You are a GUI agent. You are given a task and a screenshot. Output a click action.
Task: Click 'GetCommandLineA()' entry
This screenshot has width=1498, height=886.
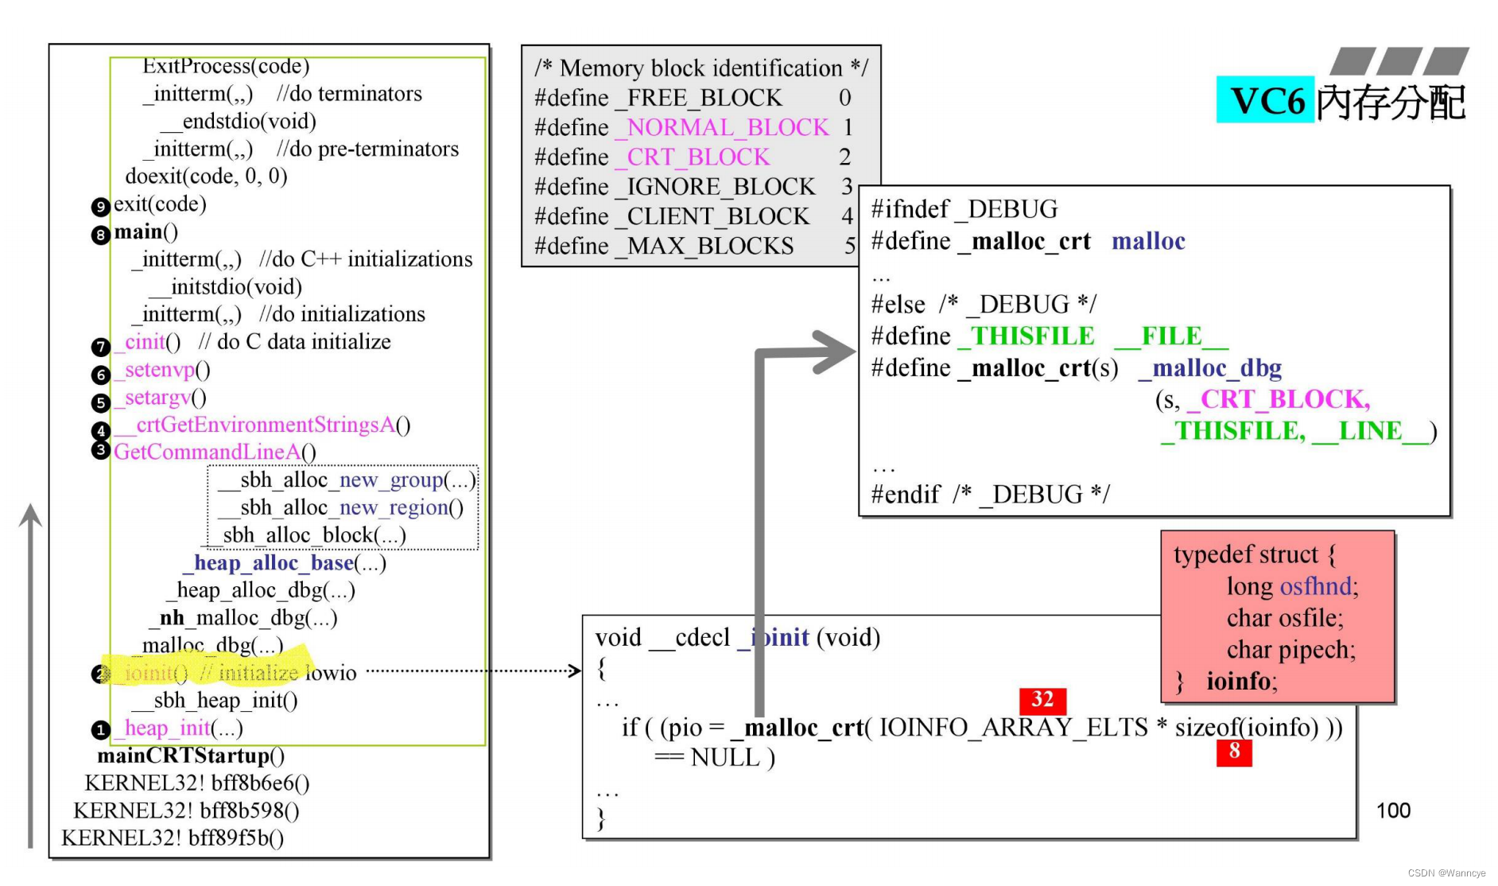coord(215,452)
